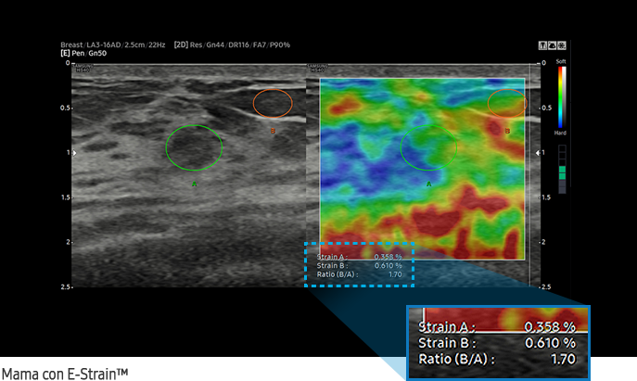
Task: Click the green quality indicator bars
Action: pos(561,171)
